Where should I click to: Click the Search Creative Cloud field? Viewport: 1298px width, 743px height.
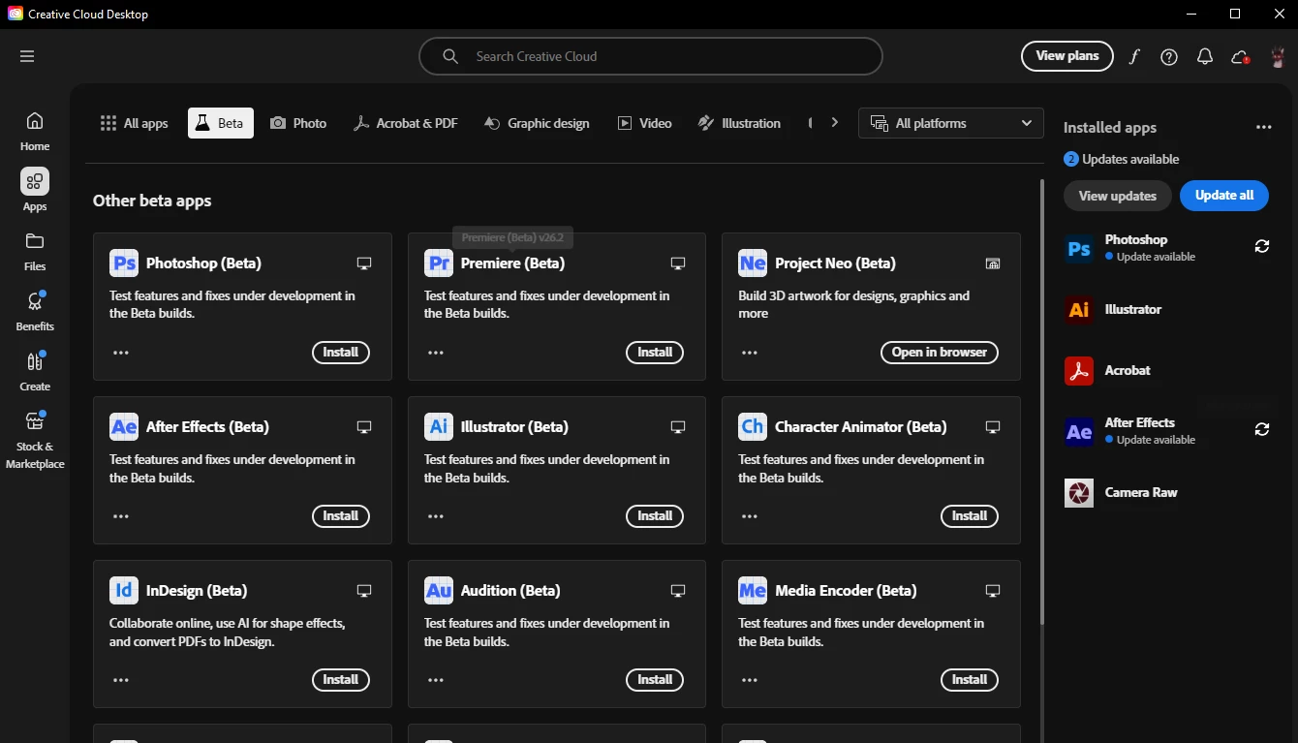[651, 56]
